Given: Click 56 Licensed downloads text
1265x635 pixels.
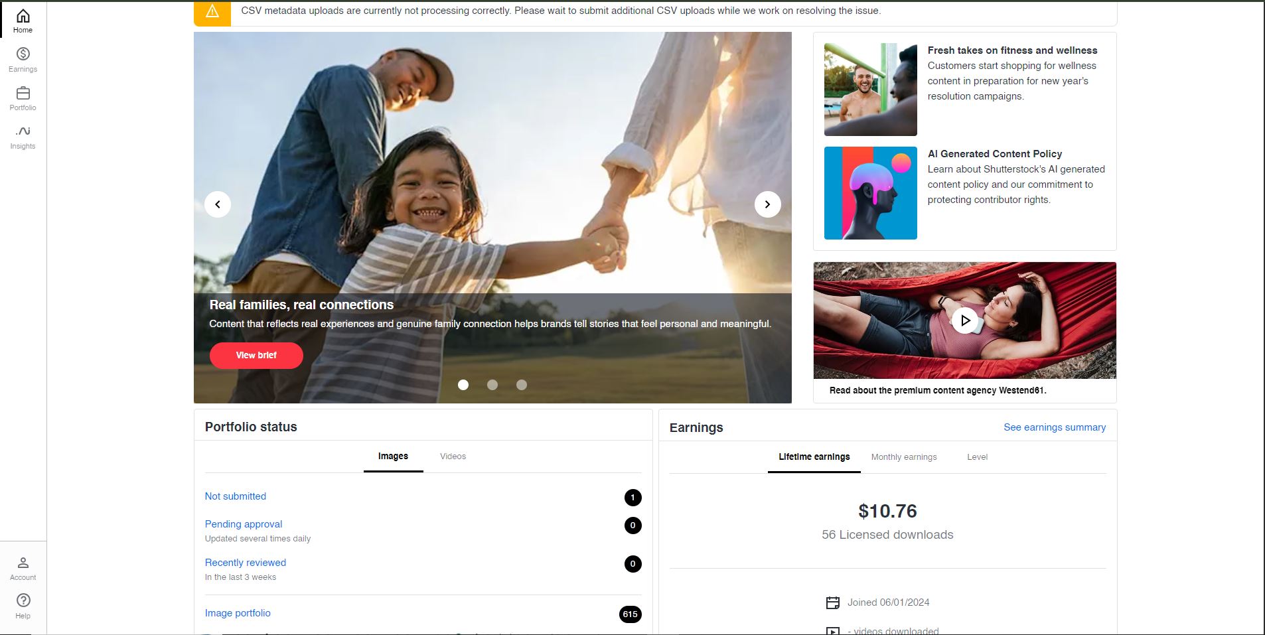Looking at the screenshot, I should [x=887, y=535].
